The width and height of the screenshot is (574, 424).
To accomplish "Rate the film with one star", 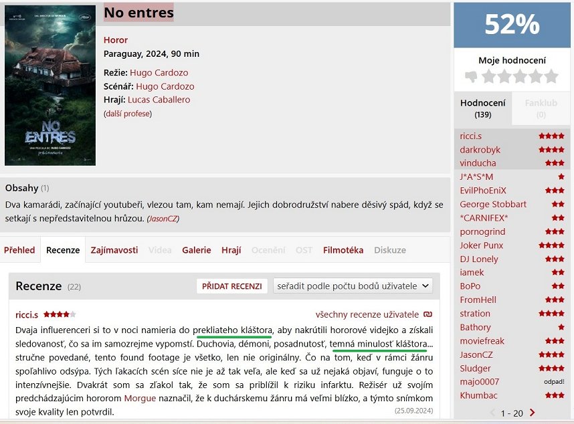I will [x=489, y=77].
